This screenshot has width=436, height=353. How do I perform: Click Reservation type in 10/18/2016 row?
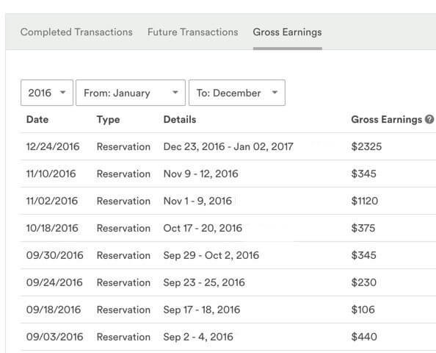[123, 228]
